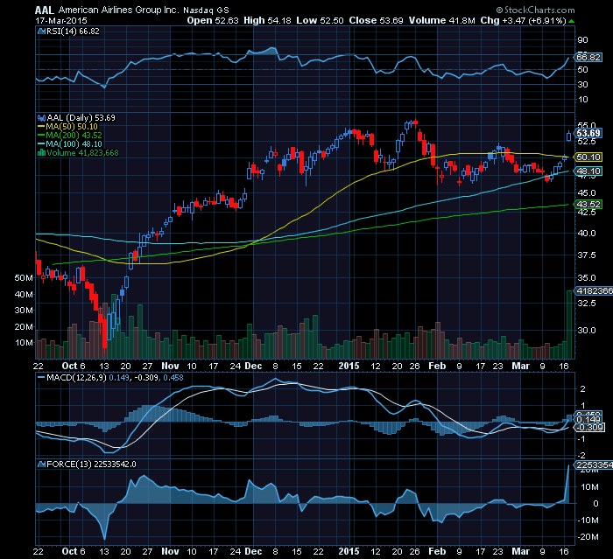Click the 50M volume scale label
Viewport: 613px width, 559px height.
(24, 278)
